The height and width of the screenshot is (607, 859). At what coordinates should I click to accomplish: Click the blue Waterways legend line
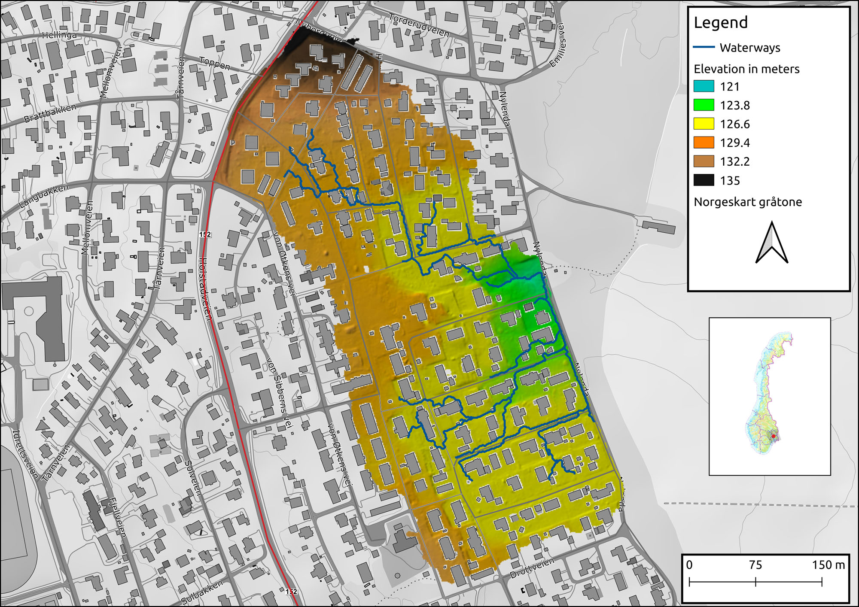704,47
